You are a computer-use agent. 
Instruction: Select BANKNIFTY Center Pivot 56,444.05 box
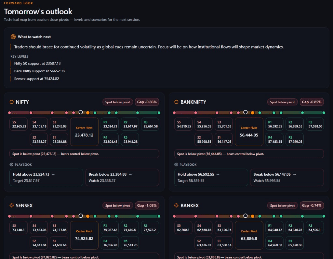point(249,132)
